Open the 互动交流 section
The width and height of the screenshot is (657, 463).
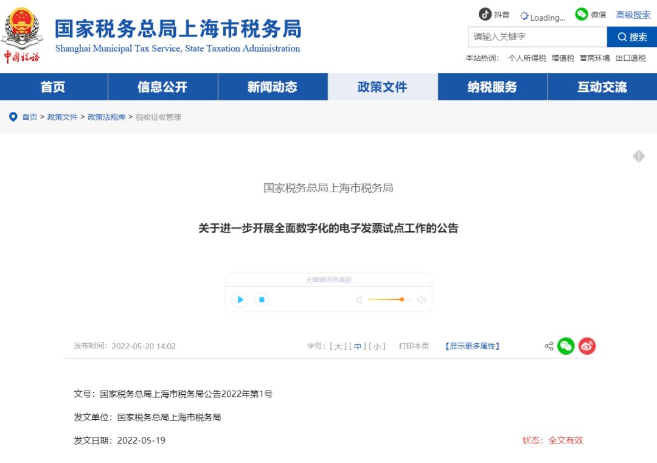click(x=601, y=87)
